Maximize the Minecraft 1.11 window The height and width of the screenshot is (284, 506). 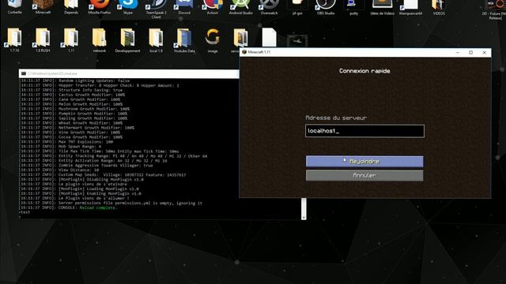click(471, 52)
